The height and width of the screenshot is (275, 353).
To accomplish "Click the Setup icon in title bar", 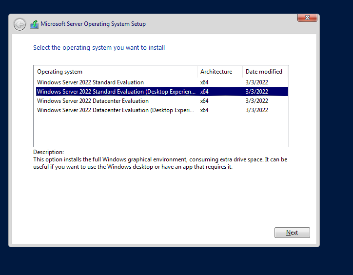I will point(34,24).
